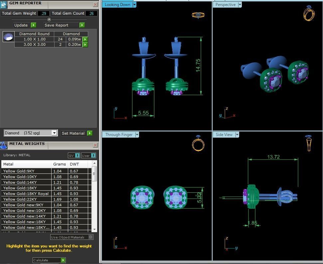Viewport: 323px width, 264px height.
Task: Select the Yellow Gold:9KY row
Action: (x=46, y=171)
